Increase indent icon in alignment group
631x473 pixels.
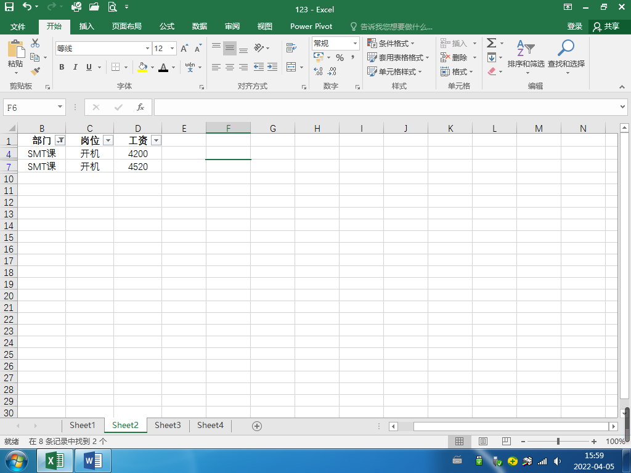[x=272, y=67]
